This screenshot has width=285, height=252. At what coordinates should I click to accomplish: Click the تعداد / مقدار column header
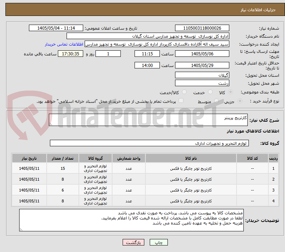click(x=63, y=158)
